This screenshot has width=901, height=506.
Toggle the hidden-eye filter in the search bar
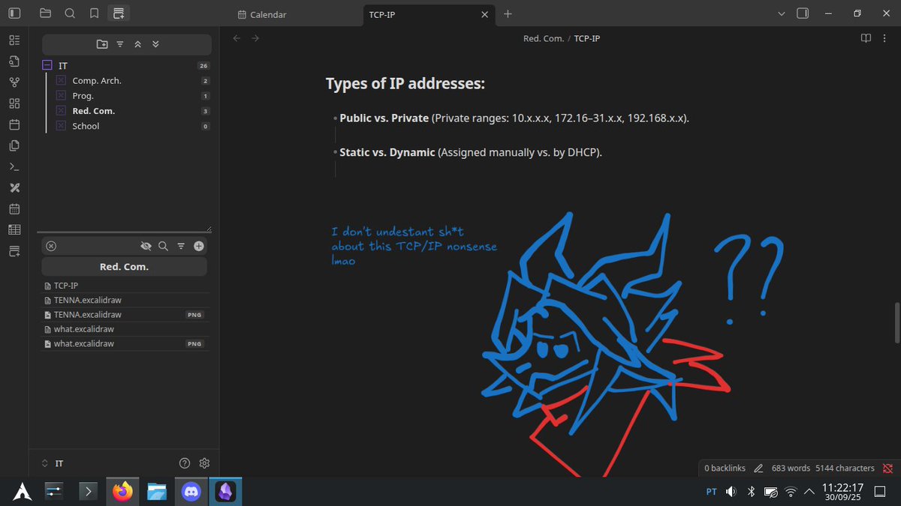tap(146, 246)
